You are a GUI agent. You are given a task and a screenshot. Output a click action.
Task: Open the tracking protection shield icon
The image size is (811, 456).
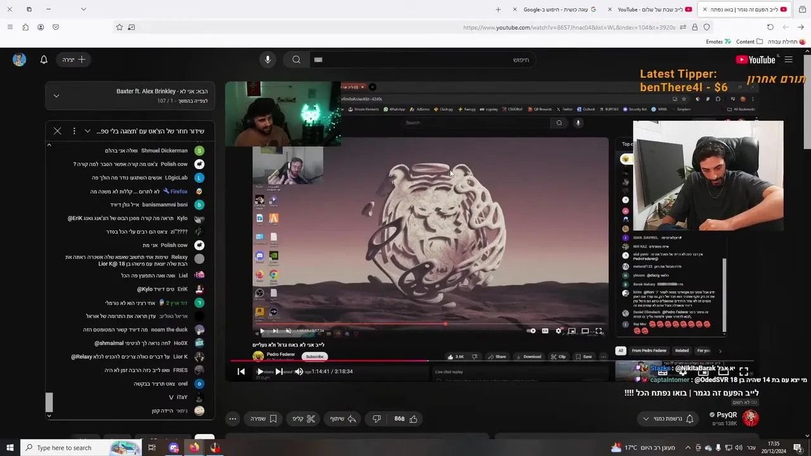click(x=706, y=27)
